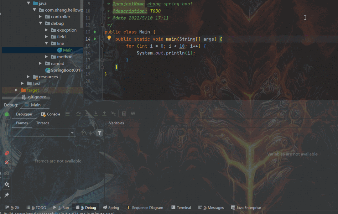The width and height of the screenshot is (338, 214).
Task: Switch to the Console tab
Action: click(51, 114)
